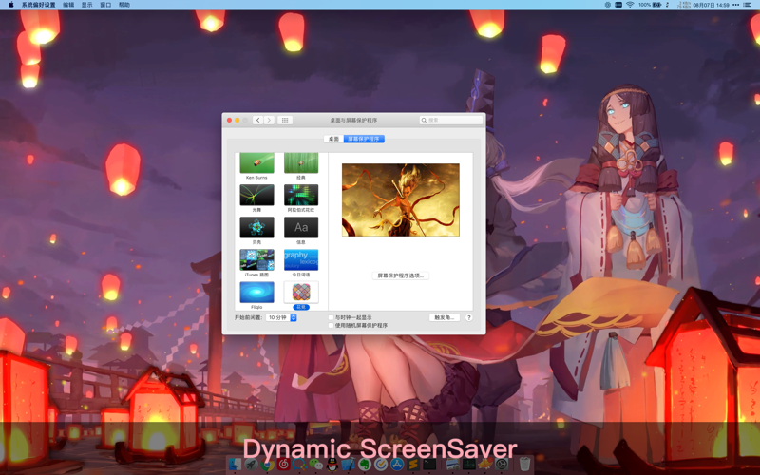The image size is (760, 475).
Task: Open Notification Center list icon
Action: point(747,5)
